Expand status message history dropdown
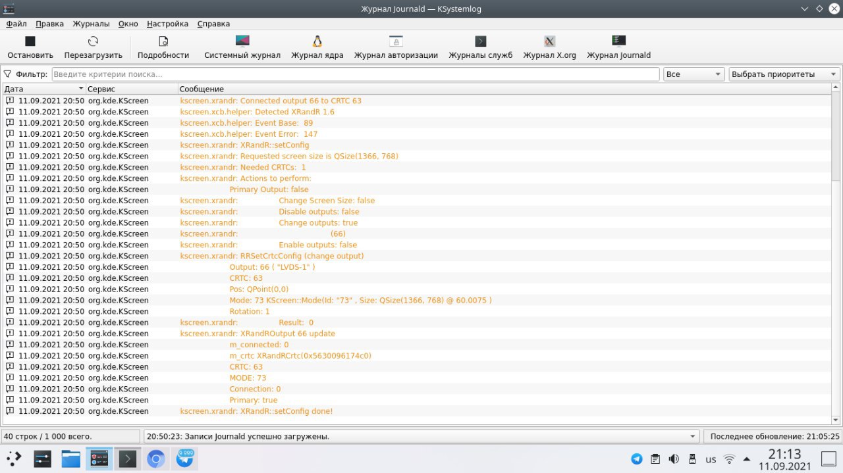The image size is (843, 473). click(693, 436)
